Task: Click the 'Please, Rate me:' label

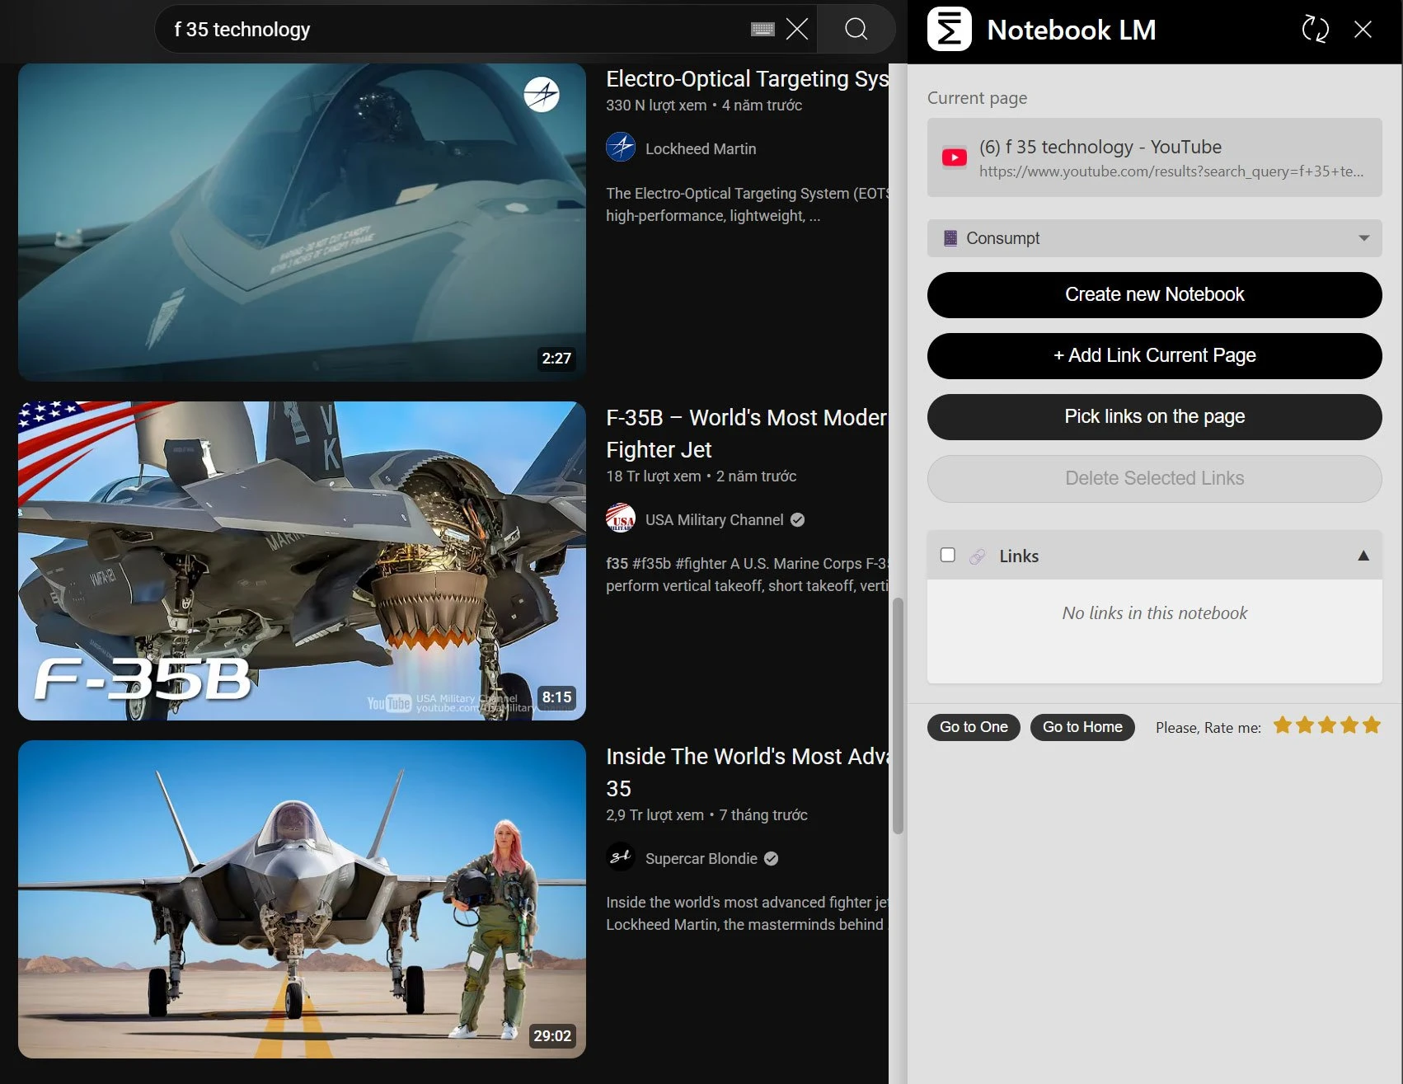Action: (1208, 728)
